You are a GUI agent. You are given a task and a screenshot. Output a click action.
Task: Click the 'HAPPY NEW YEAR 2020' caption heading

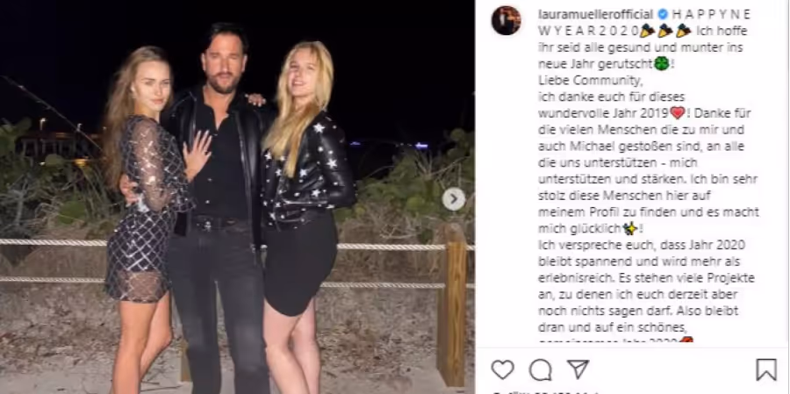tap(644, 22)
